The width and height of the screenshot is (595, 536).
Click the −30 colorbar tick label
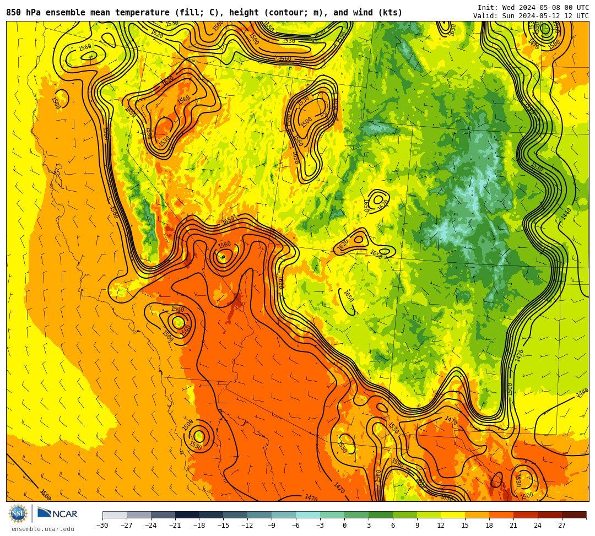[x=103, y=526]
